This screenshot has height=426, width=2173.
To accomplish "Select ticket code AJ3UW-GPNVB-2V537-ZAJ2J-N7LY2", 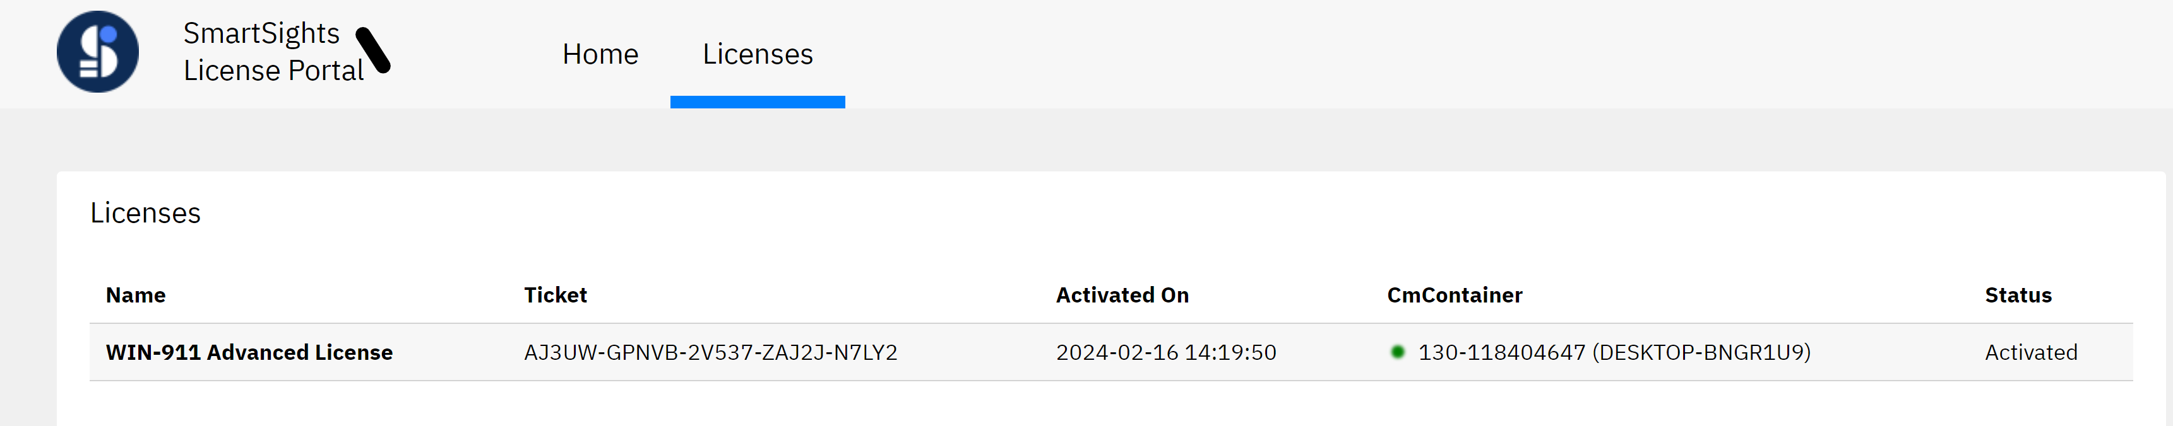I will 710,353.
